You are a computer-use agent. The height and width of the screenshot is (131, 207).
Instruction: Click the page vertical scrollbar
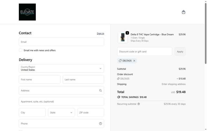205,32
